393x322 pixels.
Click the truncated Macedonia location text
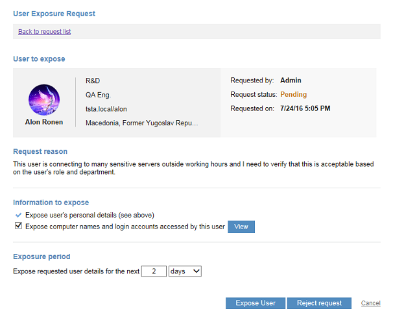tap(141, 122)
